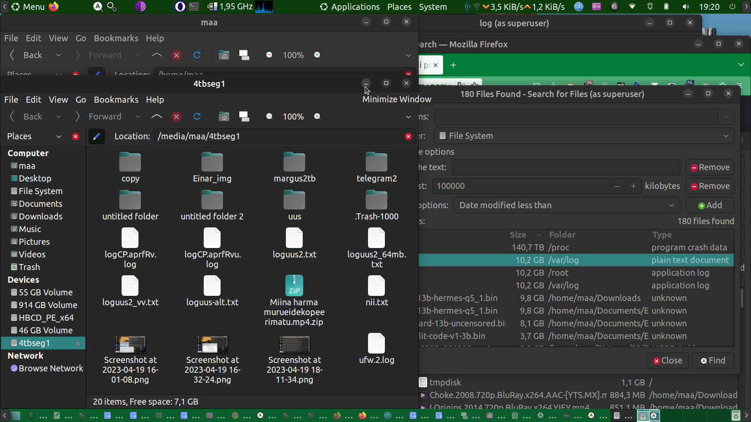Open the File System look-in folder dropdown

(x=584, y=136)
